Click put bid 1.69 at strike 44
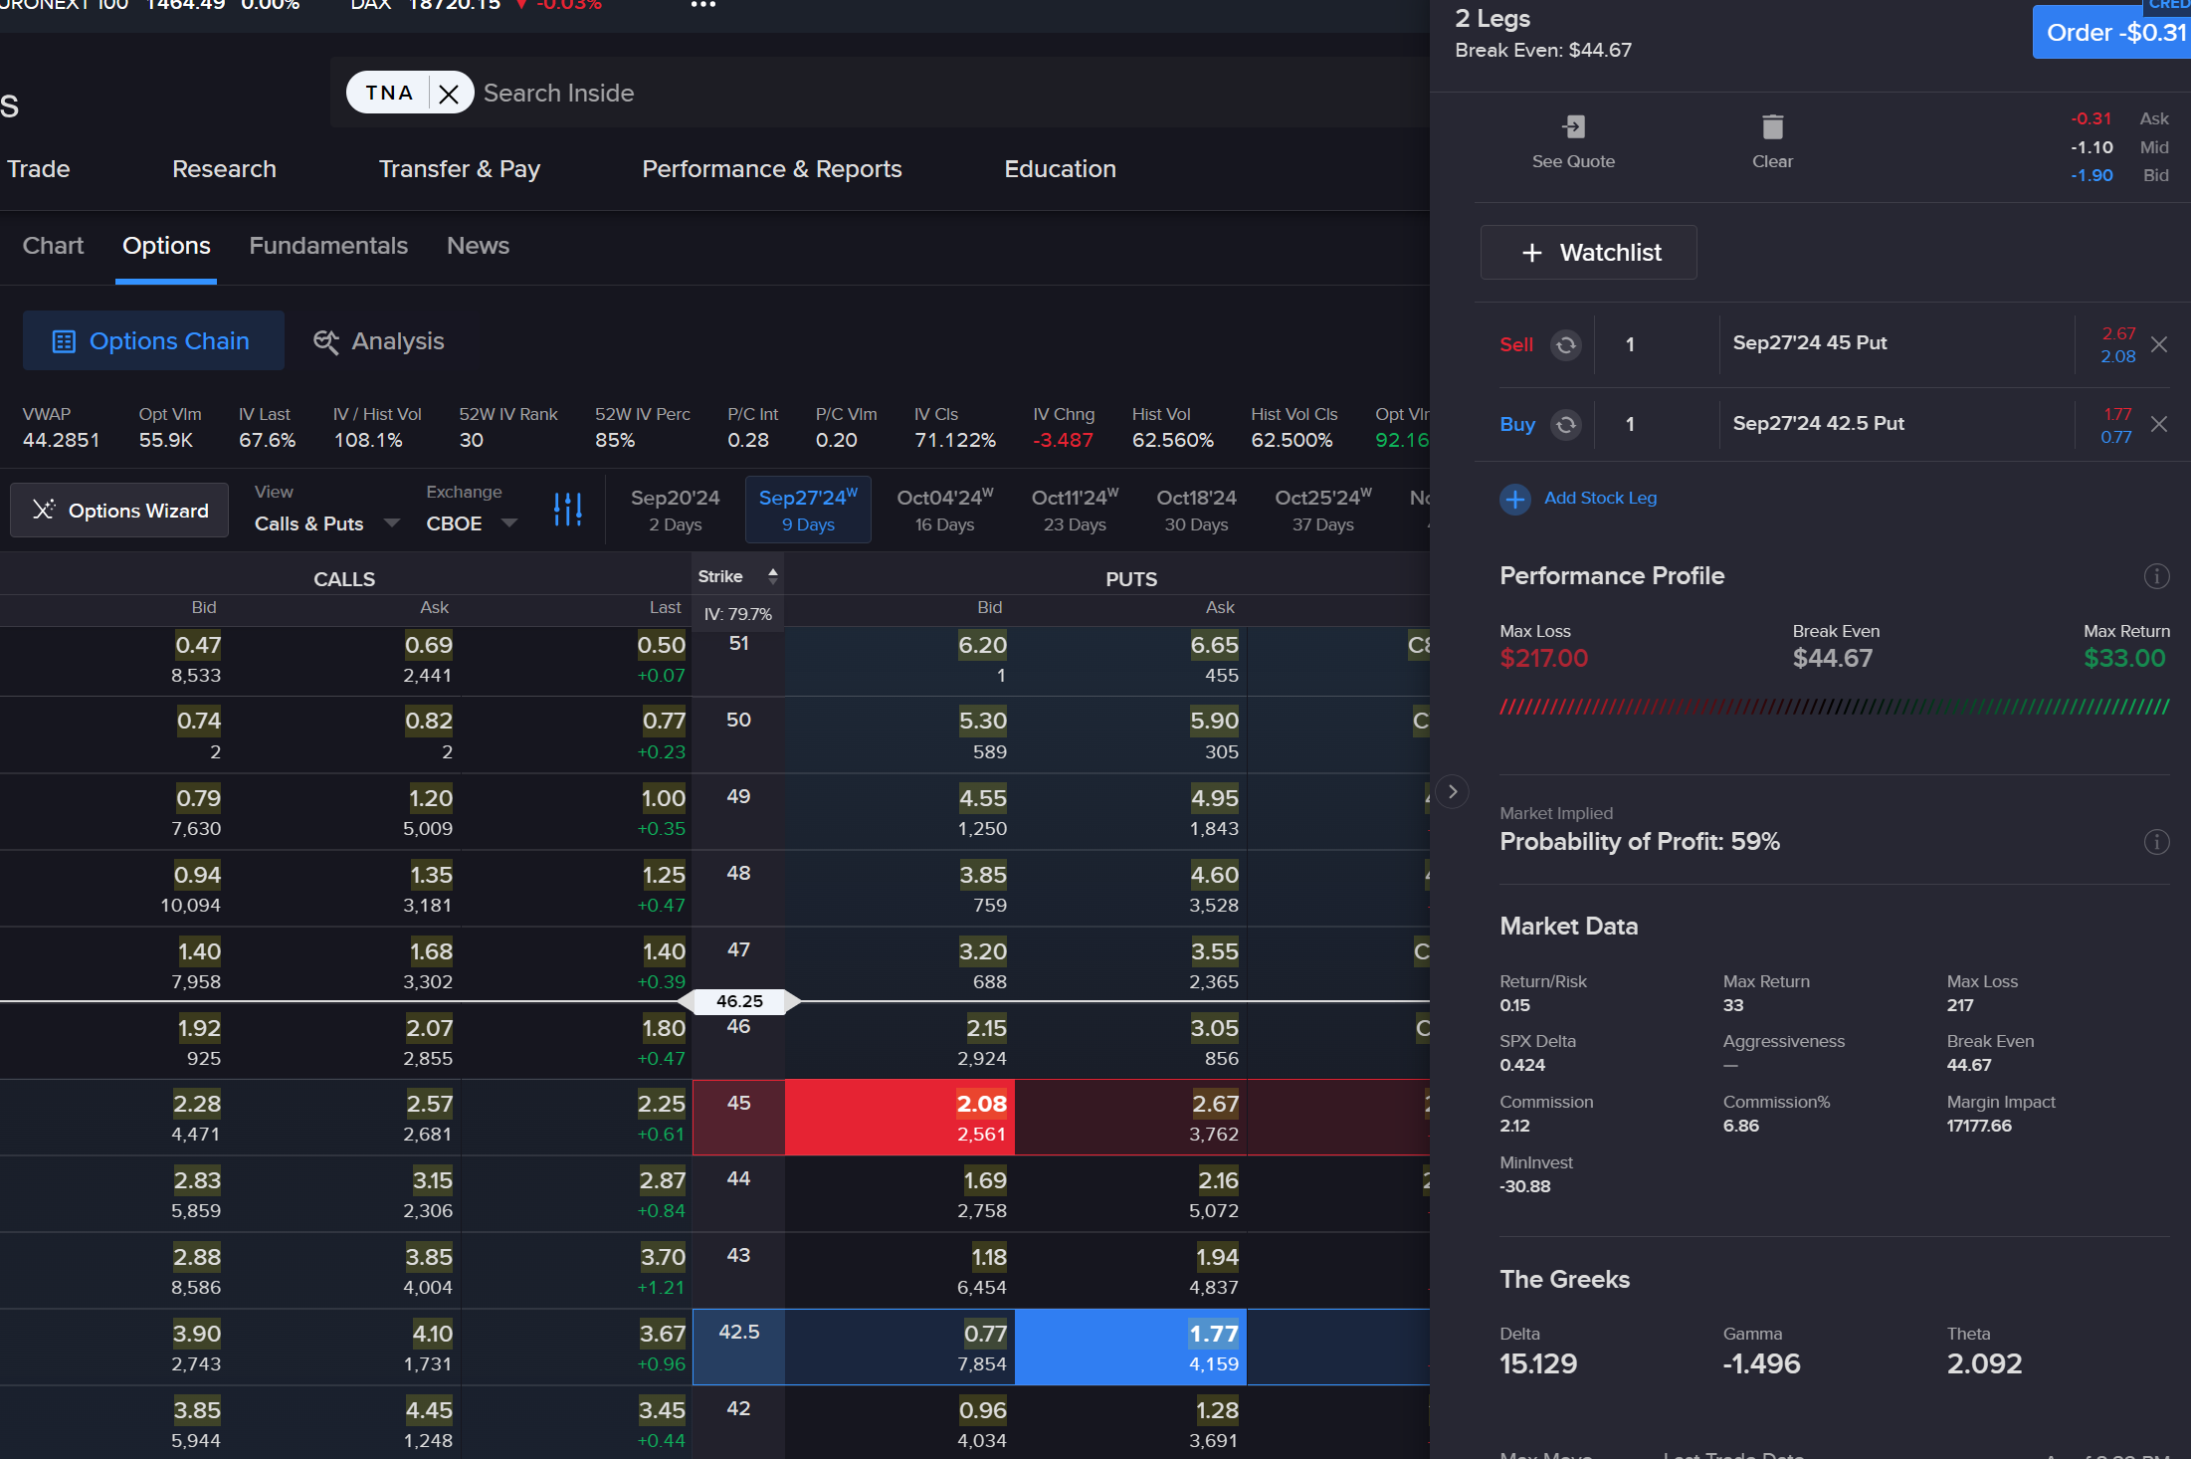This screenshot has width=2191, height=1459. 985,1180
